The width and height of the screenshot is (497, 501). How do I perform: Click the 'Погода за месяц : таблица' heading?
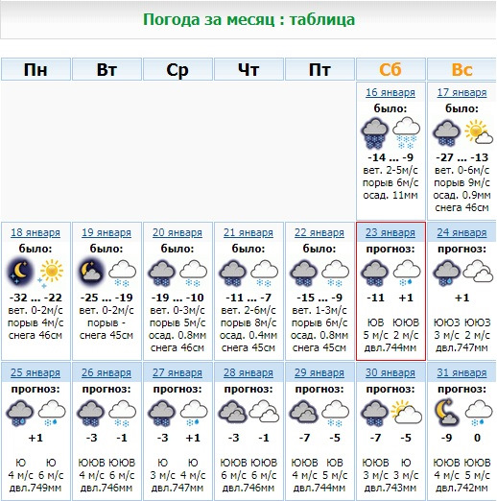[x=248, y=19]
